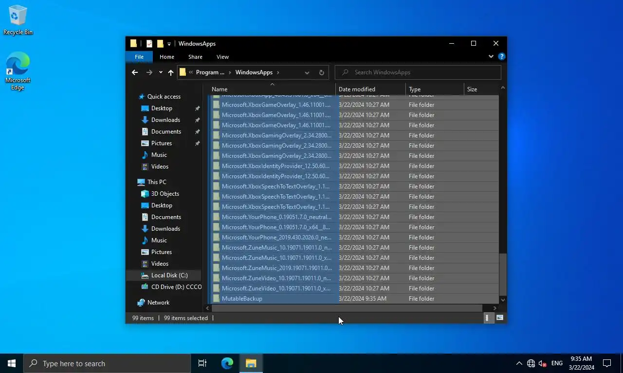623x373 pixels.
Task: Open the network status tray icon
Action: (x=531, y=363)
